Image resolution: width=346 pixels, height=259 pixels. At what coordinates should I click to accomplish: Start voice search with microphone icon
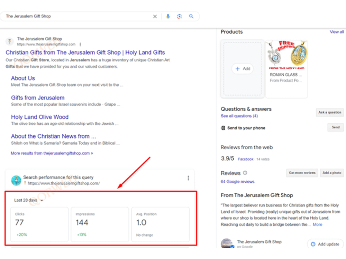[168, 16]
